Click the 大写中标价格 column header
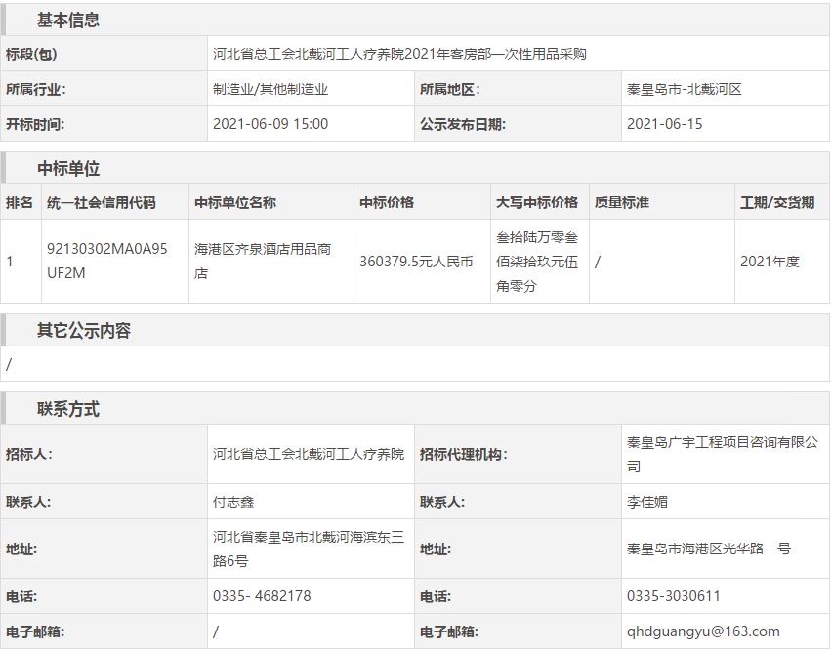Viewport: 832px width, 651px height. (537, 202)
